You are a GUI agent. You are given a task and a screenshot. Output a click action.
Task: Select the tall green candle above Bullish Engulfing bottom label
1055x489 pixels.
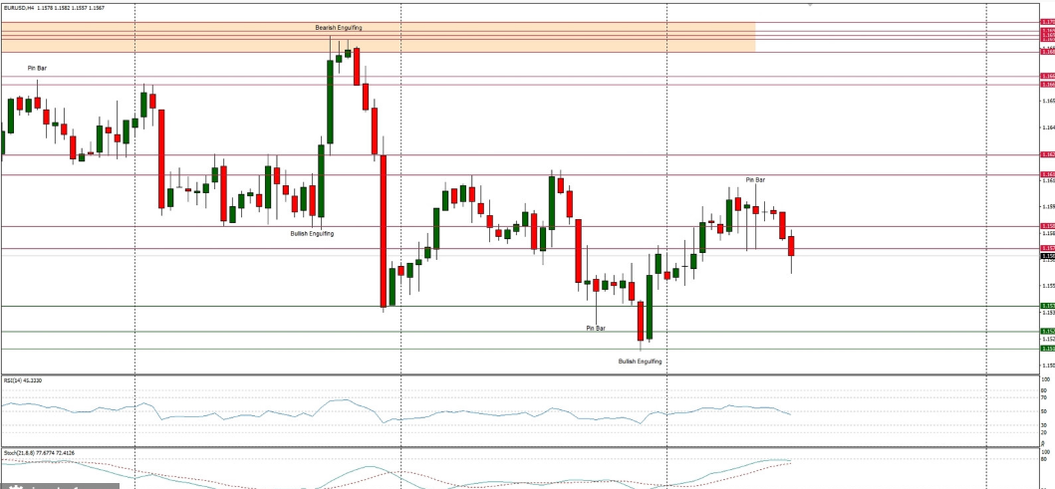649,307
